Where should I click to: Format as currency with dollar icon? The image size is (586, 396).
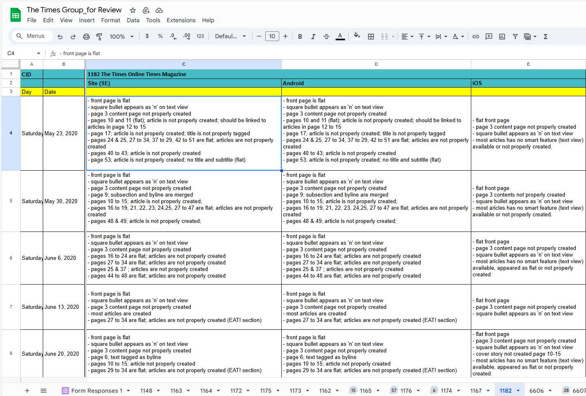tap(147, 36)
